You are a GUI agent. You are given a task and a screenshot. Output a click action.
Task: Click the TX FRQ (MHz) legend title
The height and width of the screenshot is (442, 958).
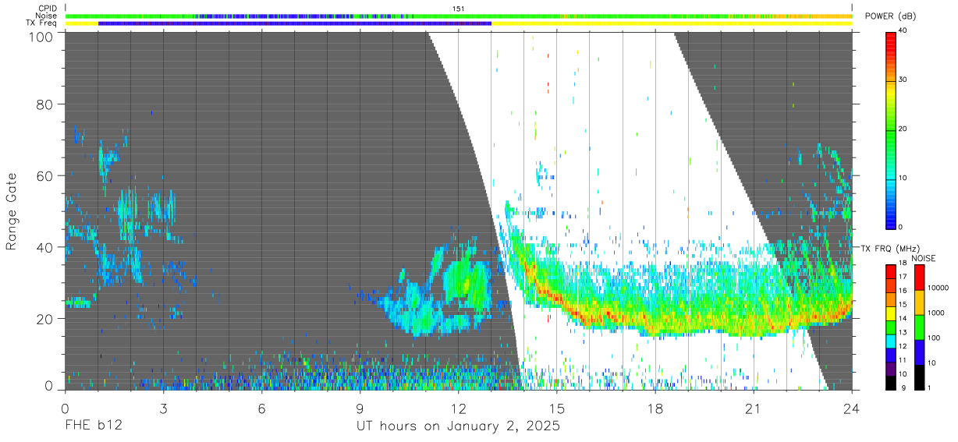[889, 248]
